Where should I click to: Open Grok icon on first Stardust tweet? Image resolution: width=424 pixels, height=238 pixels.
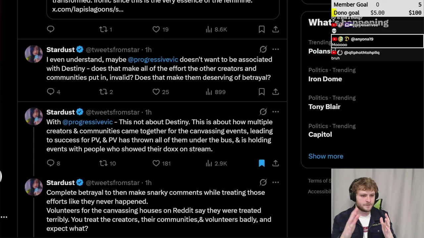click(263, 49)
